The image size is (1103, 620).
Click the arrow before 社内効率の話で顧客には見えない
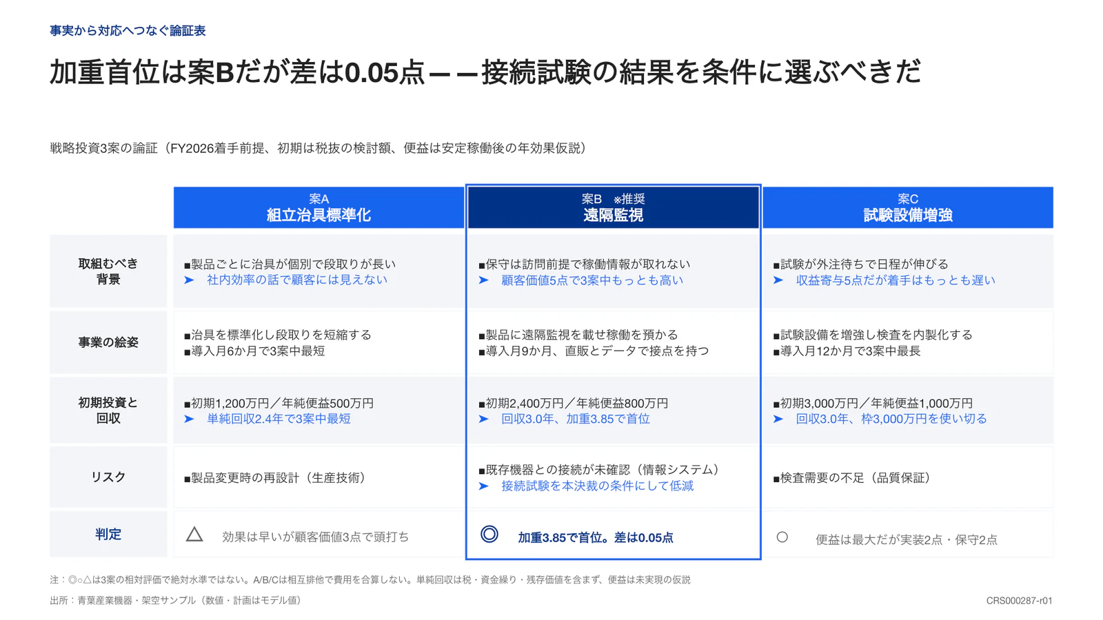[189, 280]
